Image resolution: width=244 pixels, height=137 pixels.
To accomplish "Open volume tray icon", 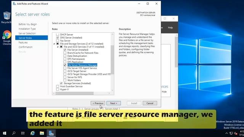I will pos(236,133).
